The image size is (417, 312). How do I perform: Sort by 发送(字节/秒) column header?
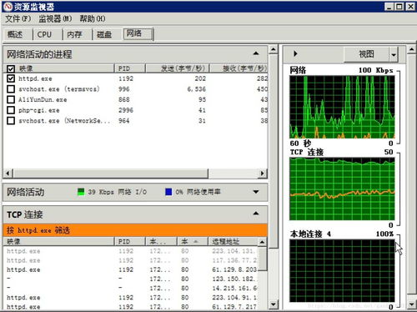click(178, 68)
